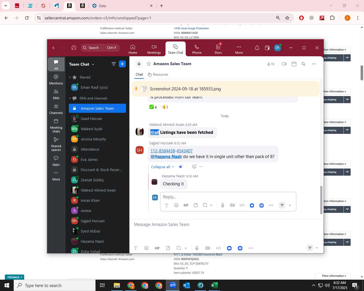
Task: Click the Zoom history clock icon
Action: 74,48
